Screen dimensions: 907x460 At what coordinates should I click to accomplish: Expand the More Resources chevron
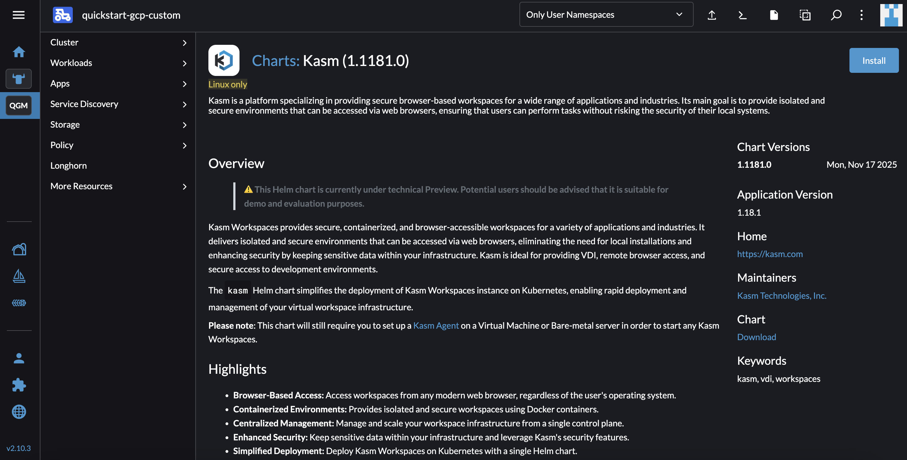point(184,186)
